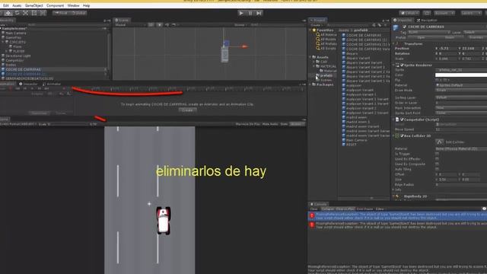The image size is (487, 274).
Task: Open the Assets menu
Action: point(17,5)
